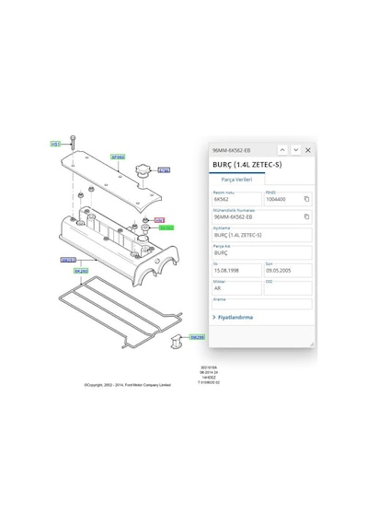Click the Açıklama description field
This screenshot has height=525, width=368.
coord(262,235)
